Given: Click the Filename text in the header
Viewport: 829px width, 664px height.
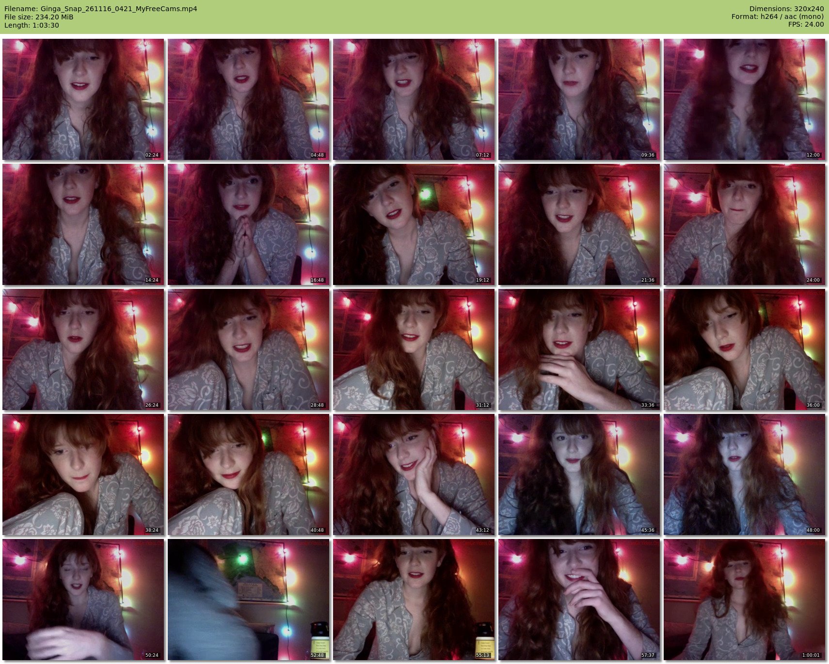Looking at the screenshot, I should point(101,9).
